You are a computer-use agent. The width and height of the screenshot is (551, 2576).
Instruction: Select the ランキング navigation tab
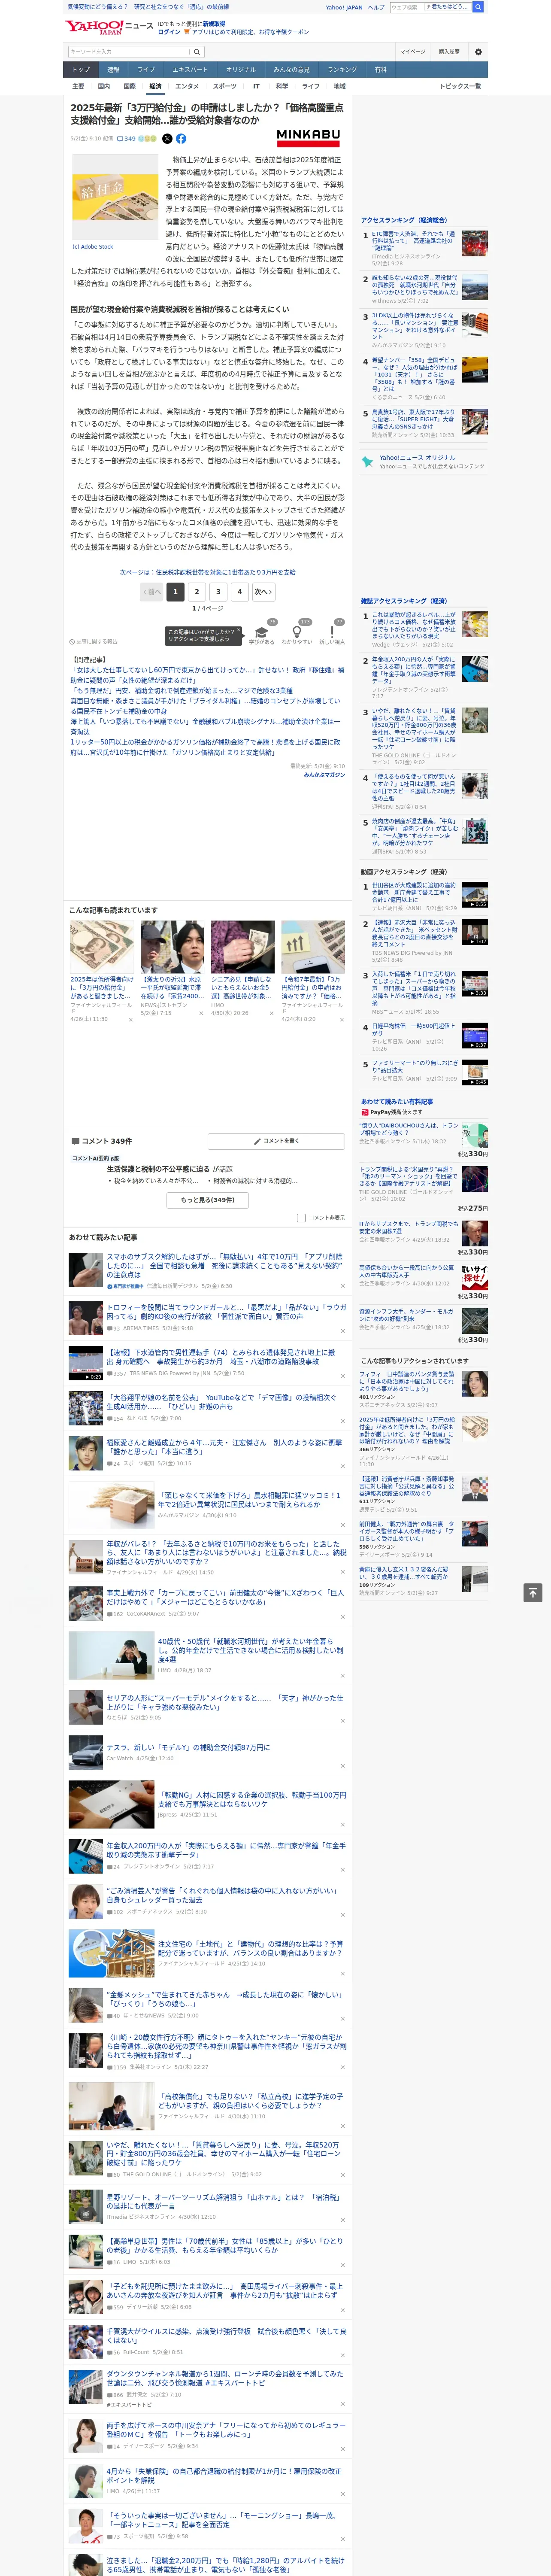342,70
